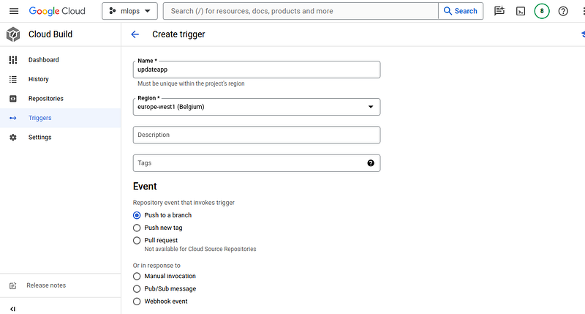Activate Cloud Shell terminal icon
This screenshot has height=314, width=585.
[521, 11]
